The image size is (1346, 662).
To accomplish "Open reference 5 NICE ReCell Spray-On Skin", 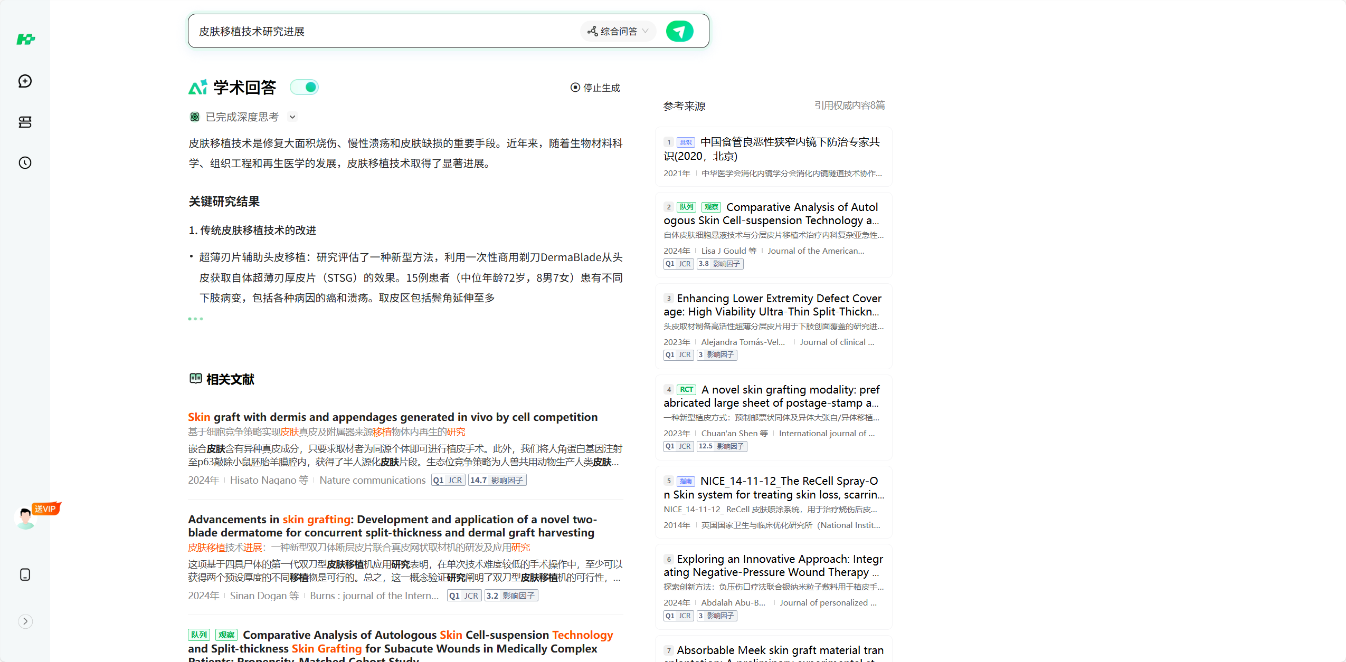I will pos(774,488).
